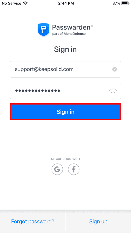
Task: Tap the registered trademark symbol after Passwarden
Action: point(92,26)
